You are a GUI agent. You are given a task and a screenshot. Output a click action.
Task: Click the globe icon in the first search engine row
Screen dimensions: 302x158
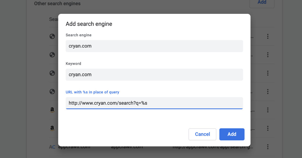(x=52, y=36)
